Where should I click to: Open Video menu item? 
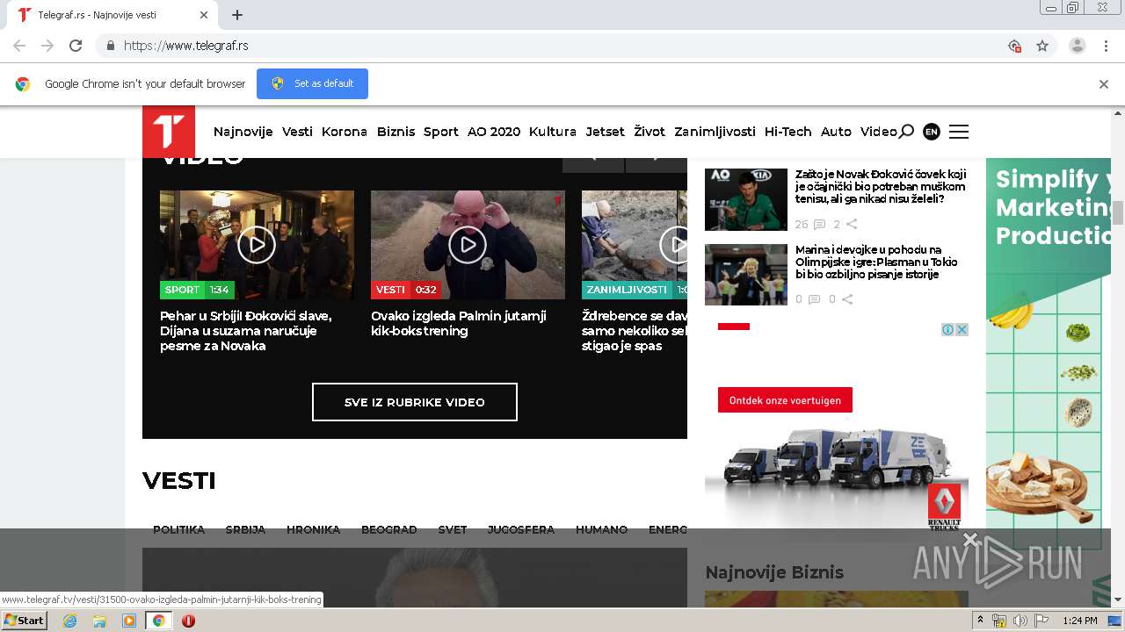point(879,132)
